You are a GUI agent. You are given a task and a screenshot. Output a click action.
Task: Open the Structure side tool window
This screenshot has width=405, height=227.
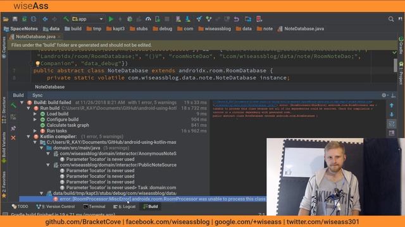click(4, 110)
